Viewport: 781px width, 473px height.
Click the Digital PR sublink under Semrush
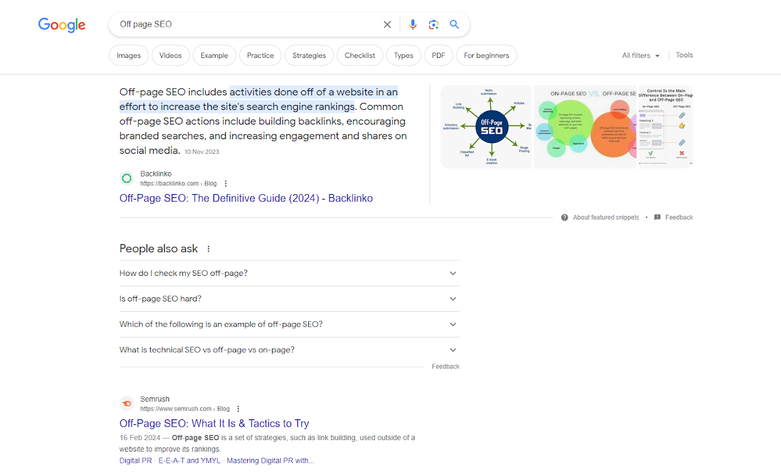135,460
